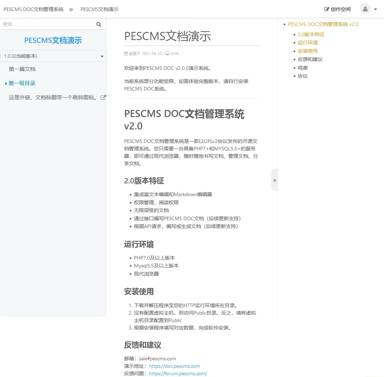This screenshot has height=377, width=384.
Task: Click the PESCMS文档演示 sidebar title
Action: [53, 40]
